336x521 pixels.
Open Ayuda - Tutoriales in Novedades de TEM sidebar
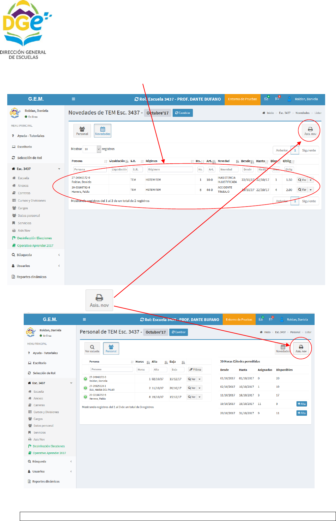coord(31,136)
